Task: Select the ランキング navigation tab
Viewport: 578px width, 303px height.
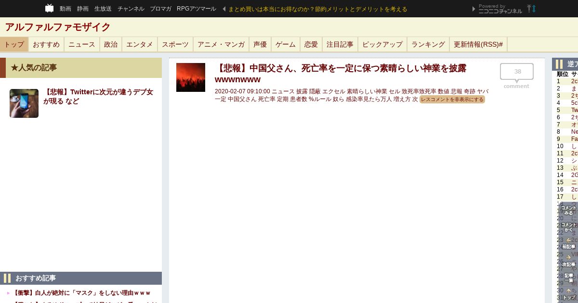Action: [428, 44]
